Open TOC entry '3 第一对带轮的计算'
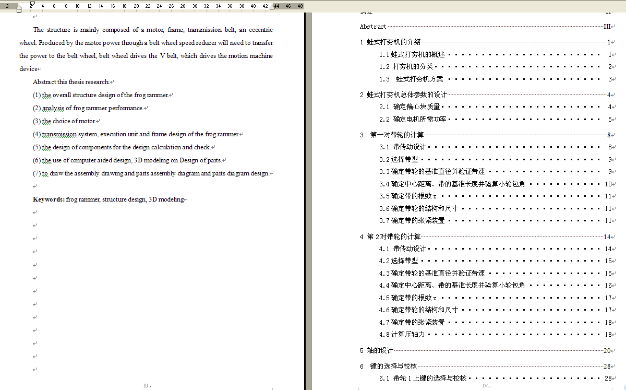This screenshot has width=626, height=390. tap(487, 135)
